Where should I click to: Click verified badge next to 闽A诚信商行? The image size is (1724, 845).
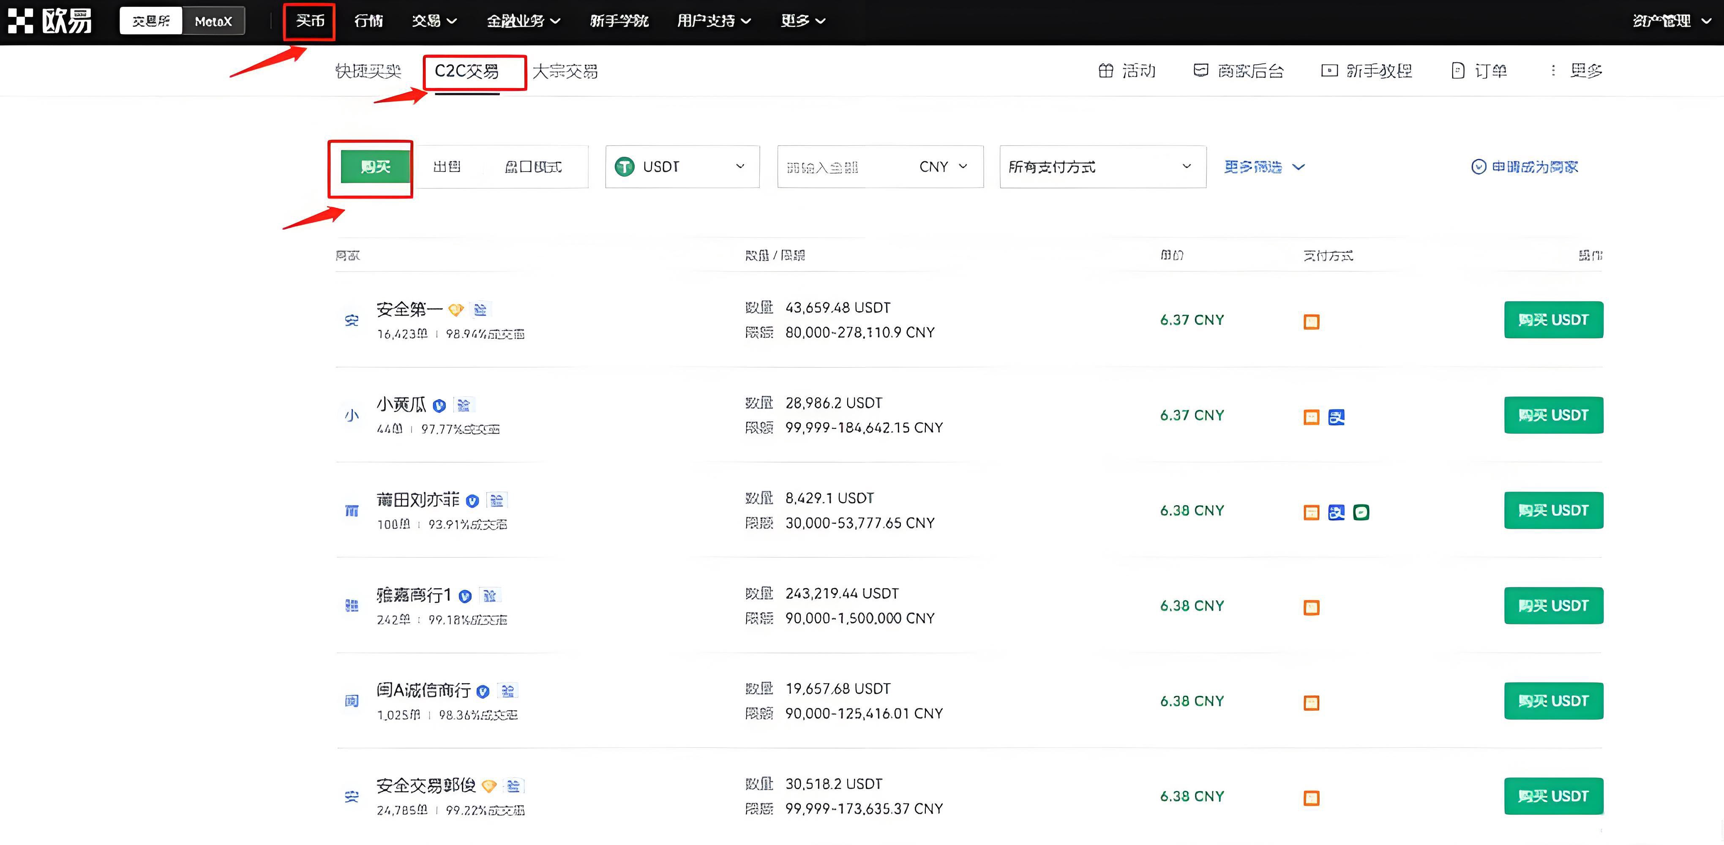483,691
